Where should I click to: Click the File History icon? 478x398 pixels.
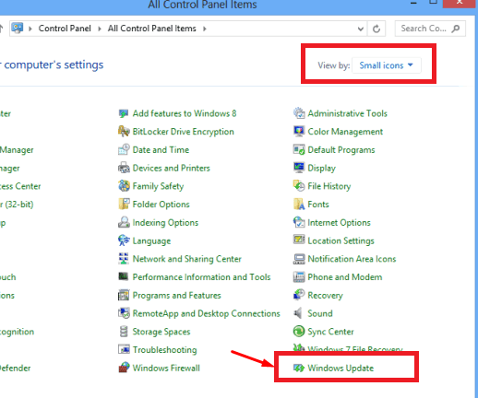click(299, 186)
